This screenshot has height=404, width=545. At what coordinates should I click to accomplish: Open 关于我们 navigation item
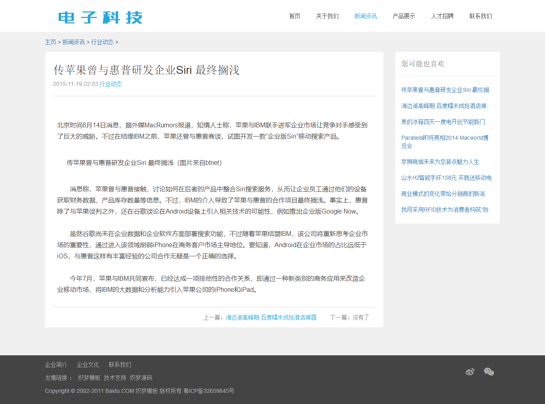[328, 16]
